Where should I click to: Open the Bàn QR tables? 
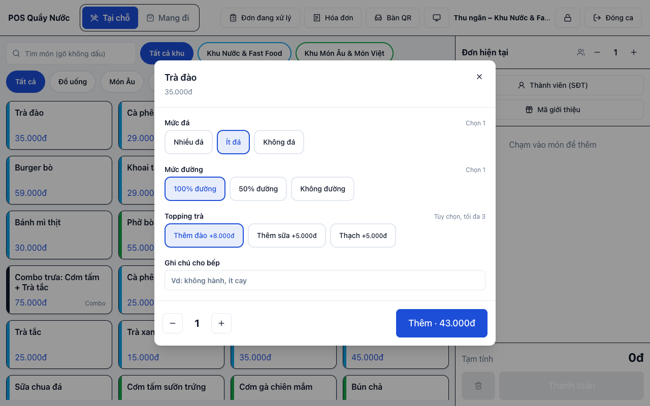coord(393,18)
